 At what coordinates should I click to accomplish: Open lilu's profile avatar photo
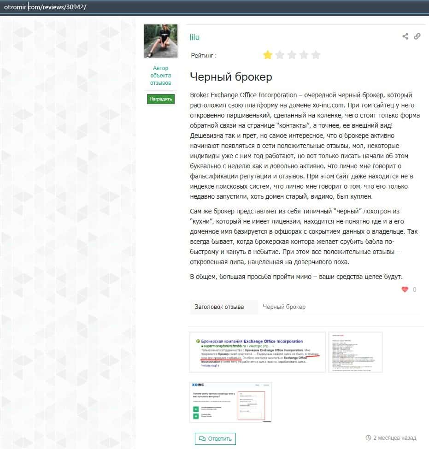pos(160,41)
